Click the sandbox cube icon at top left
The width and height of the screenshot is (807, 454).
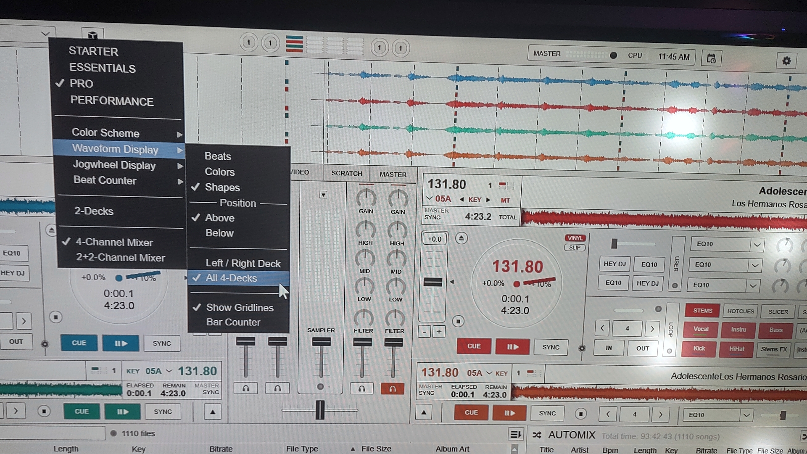[92, 34]
